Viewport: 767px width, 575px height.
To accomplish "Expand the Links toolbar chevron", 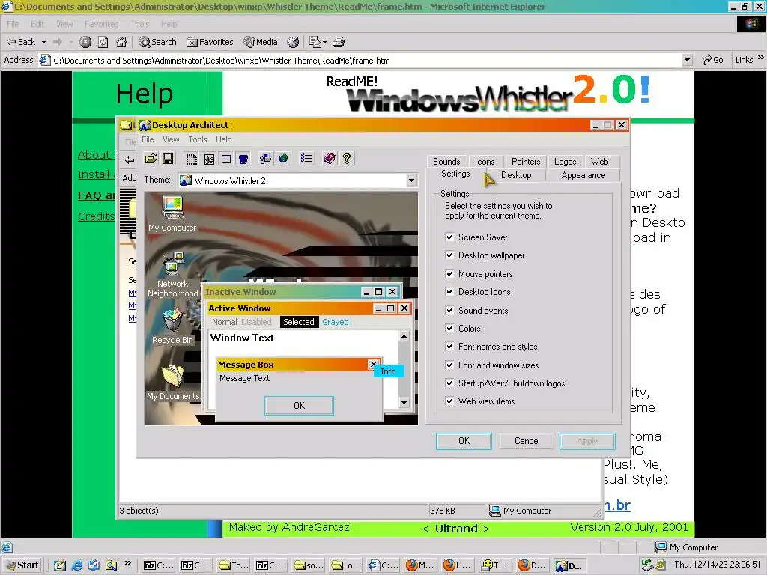I will point(761,58).
